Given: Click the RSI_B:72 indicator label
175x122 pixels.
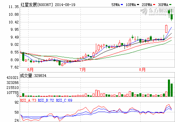Looking at the screenshot, I should click(x=46, y=100).
